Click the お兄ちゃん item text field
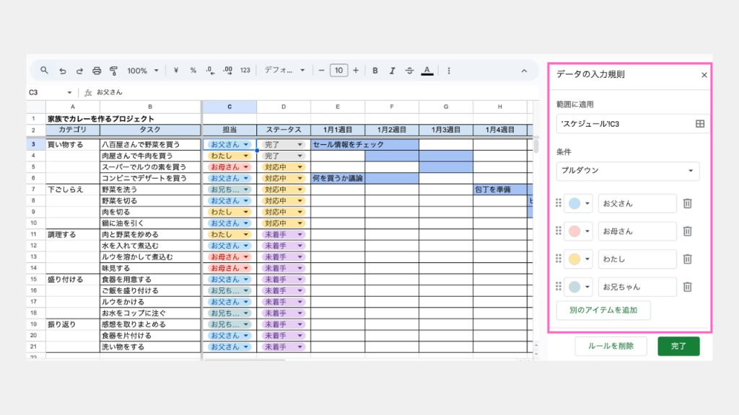Screen dimensions: 739x415 [637, 287]
